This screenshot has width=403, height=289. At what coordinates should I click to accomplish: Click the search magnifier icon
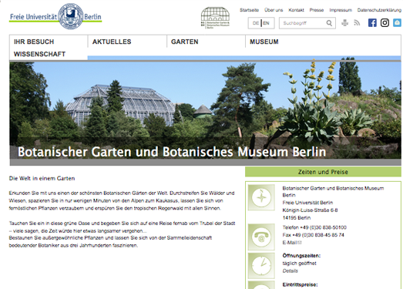pyautogui.click(x=329, y=23)
